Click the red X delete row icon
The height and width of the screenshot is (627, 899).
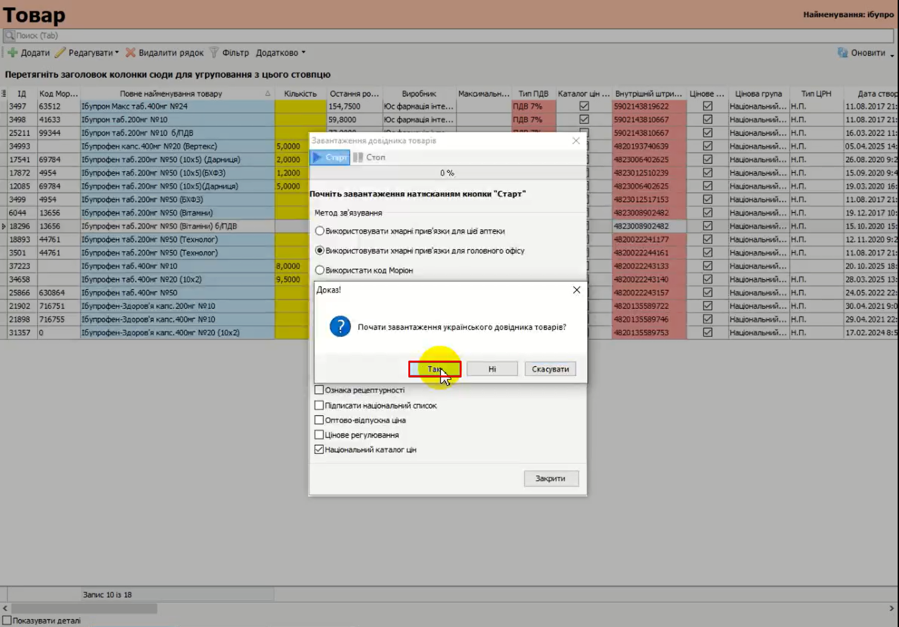130,53
